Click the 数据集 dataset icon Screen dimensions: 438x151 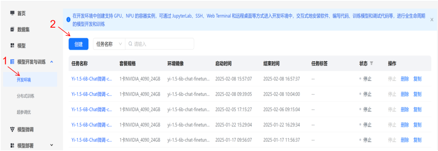(x=12, y=29)
